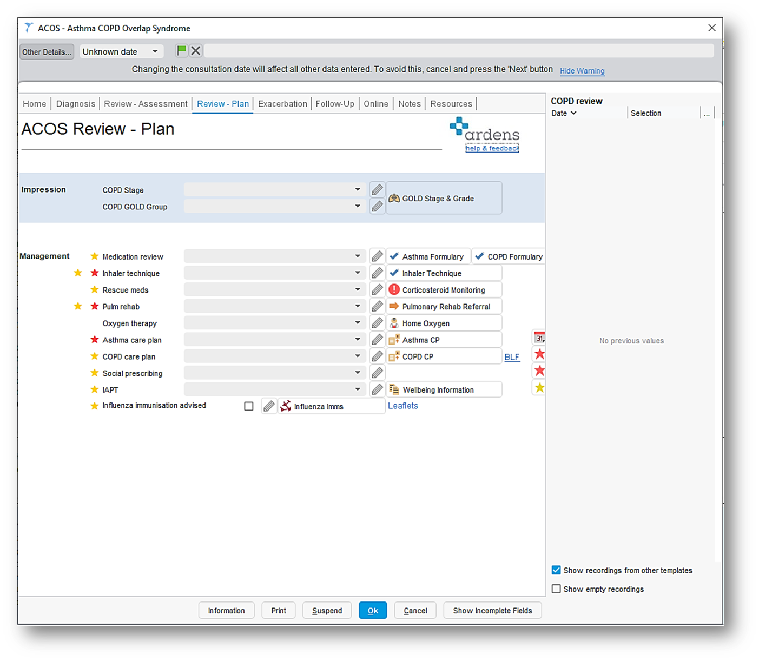Open Influenza Imms template
Viewport: 759px width, 661px height.
tap(332, 406)
